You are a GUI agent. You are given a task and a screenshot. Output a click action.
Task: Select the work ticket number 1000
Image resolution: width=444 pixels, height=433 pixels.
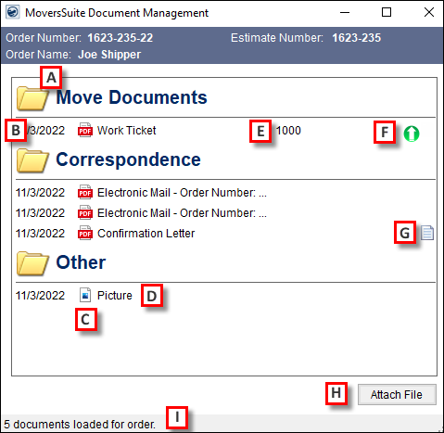coord(288,131)
